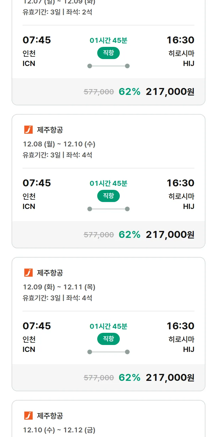This screenshot has height=437, width=217.
Task: Open the 12.09 (화) ~ 12.11 (목) date line
Action: point(59,287)
